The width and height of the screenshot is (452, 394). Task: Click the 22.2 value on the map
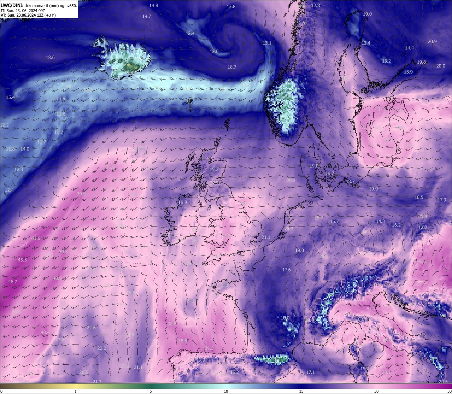coord(102,348)
